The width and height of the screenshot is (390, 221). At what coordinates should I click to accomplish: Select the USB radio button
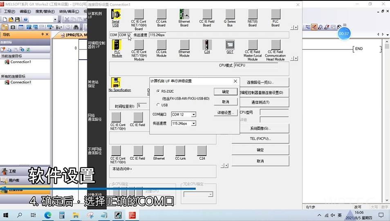tap(158, 105)
